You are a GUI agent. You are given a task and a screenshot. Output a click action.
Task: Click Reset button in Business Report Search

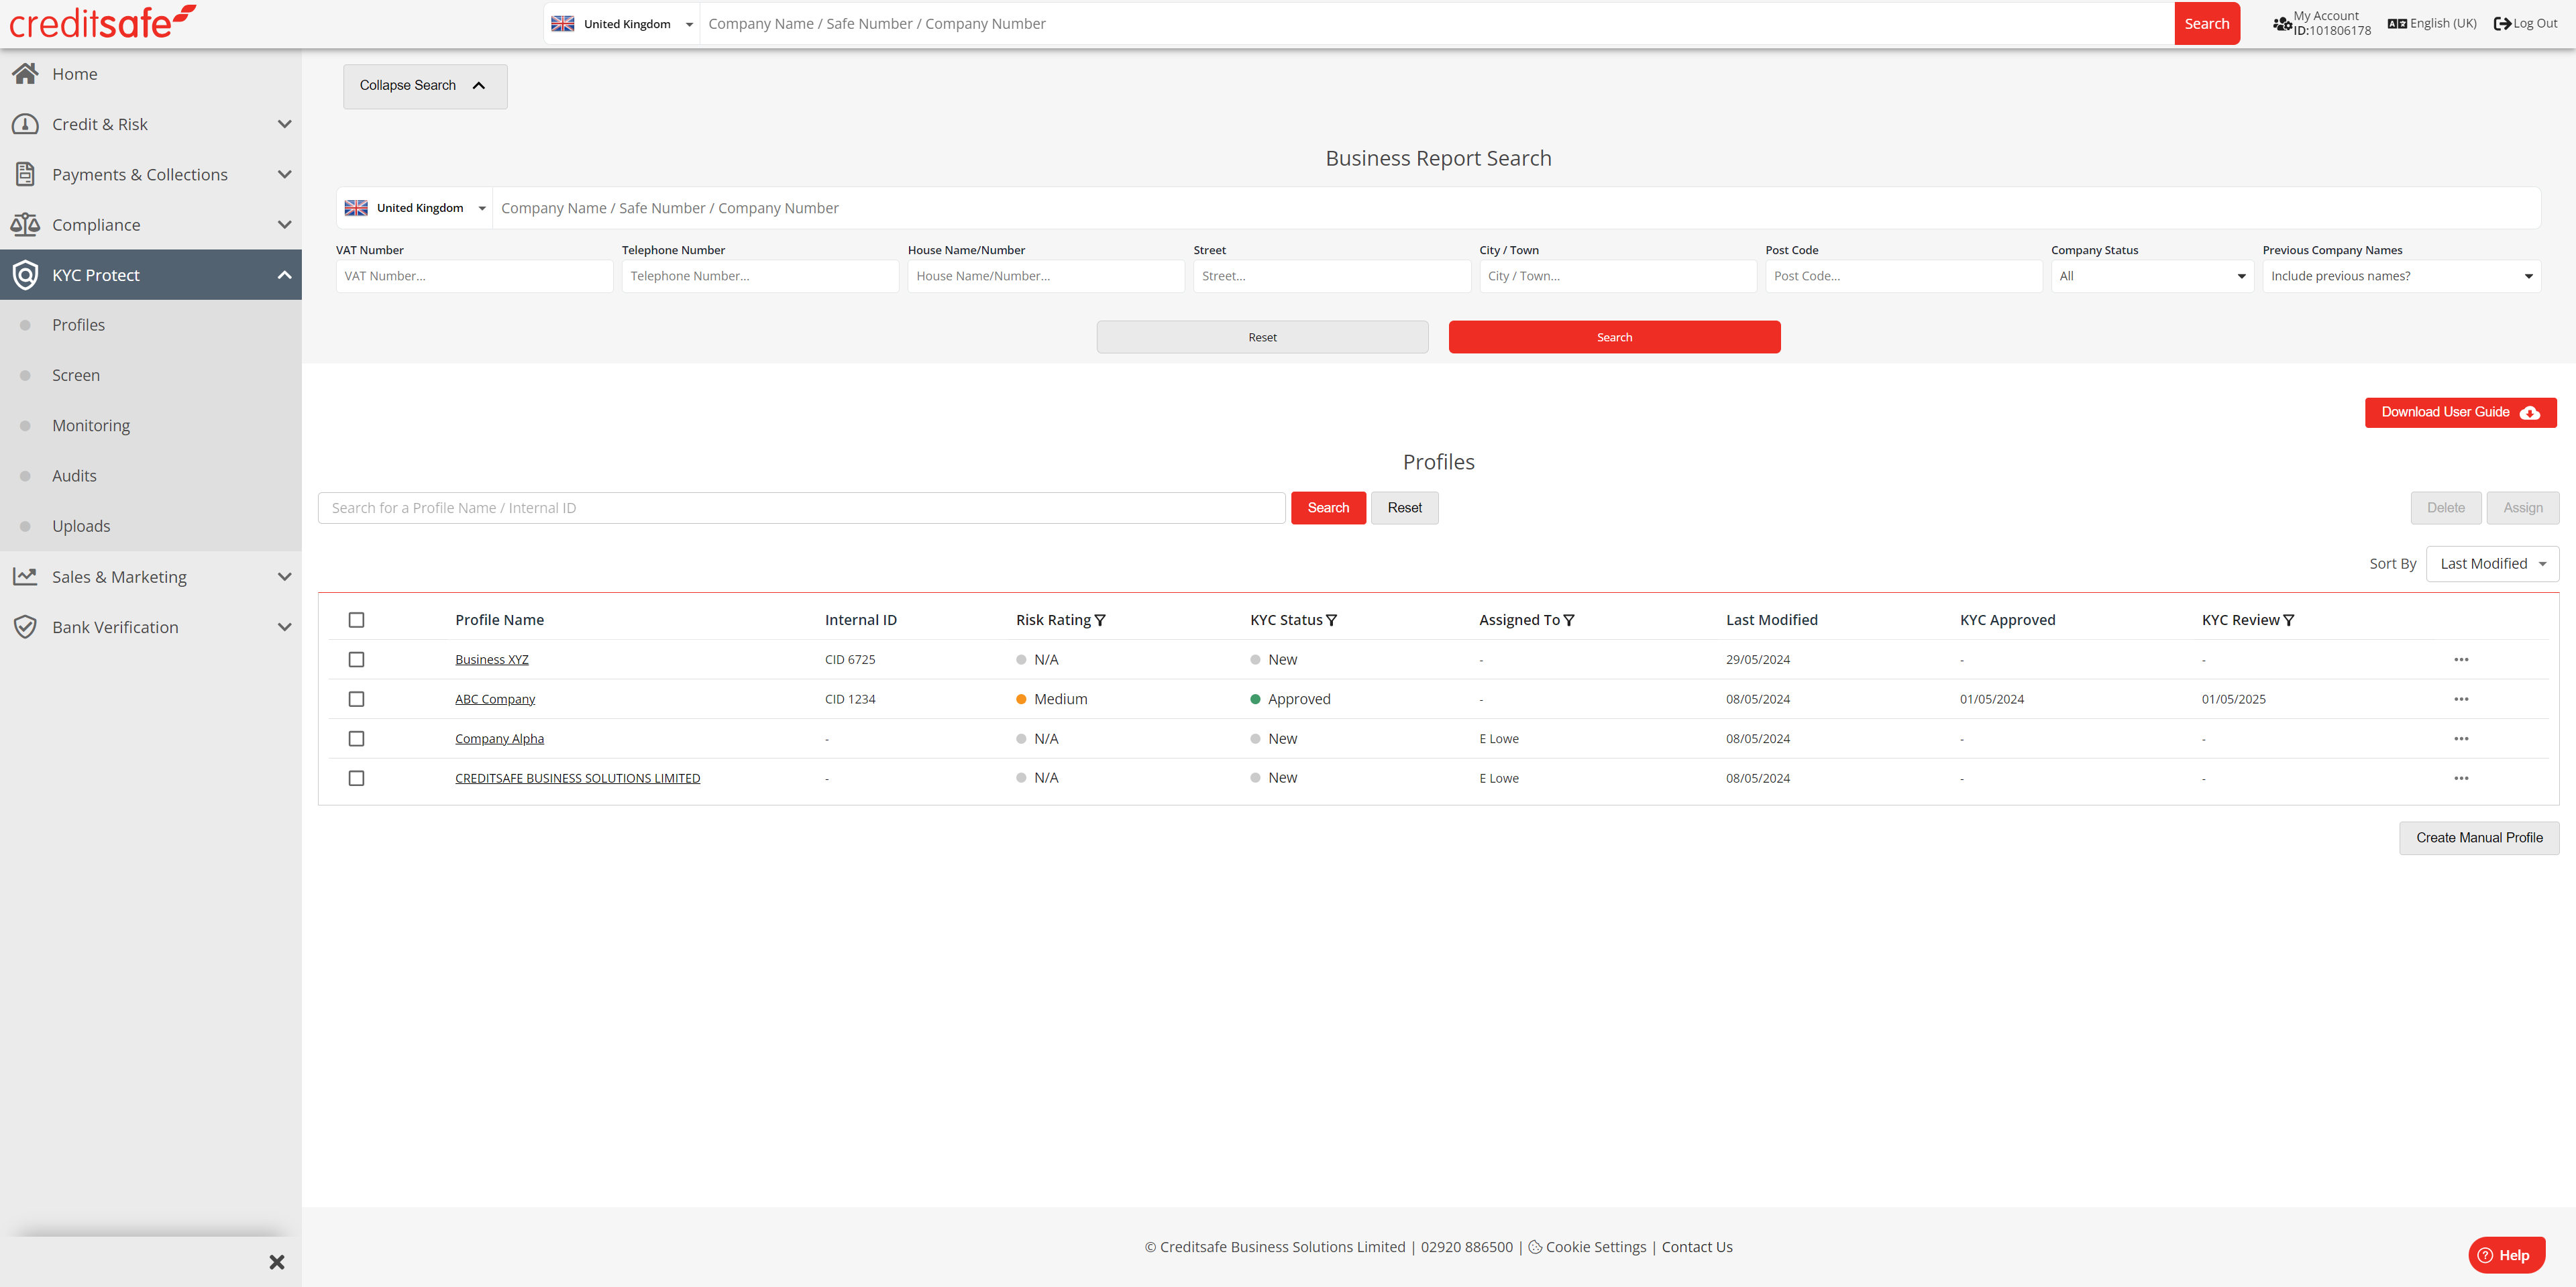[1262, 337]
